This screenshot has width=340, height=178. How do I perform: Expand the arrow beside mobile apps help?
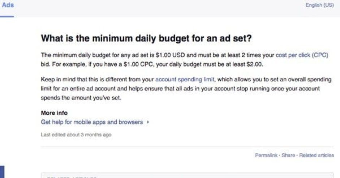coord(148,122)
